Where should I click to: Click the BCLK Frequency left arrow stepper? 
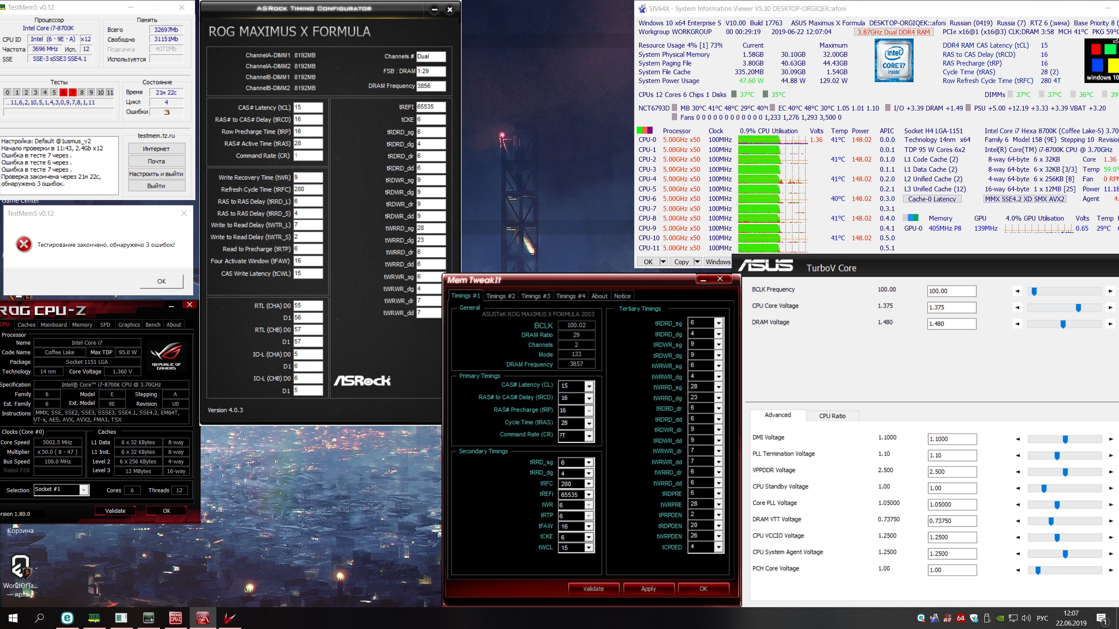1018,291
